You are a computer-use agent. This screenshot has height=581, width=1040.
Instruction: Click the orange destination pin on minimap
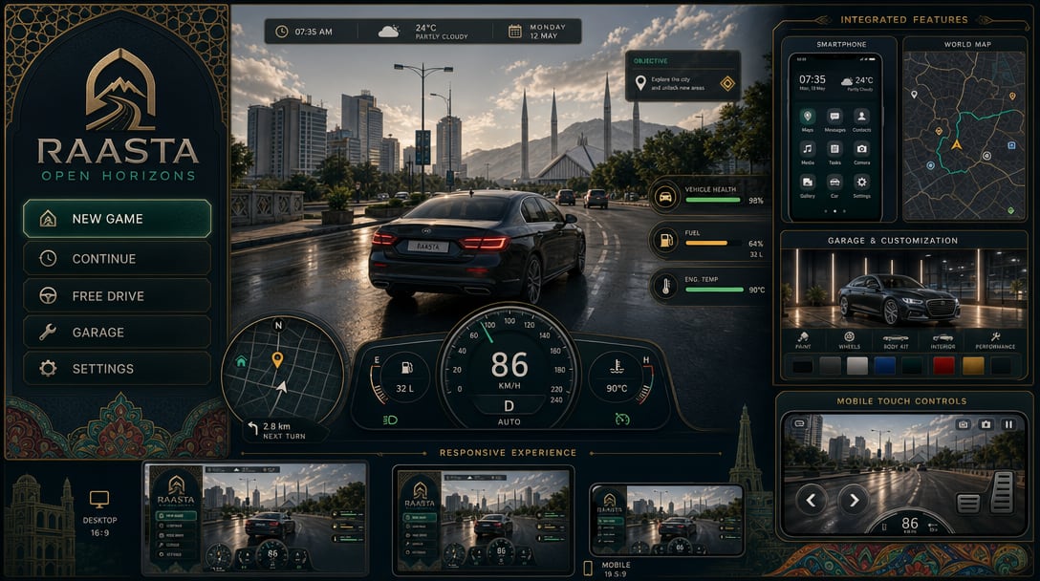point(277,359)
